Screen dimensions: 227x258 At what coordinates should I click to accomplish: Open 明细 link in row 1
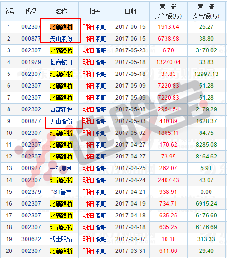pyautogui.click(x=88, y=27)
